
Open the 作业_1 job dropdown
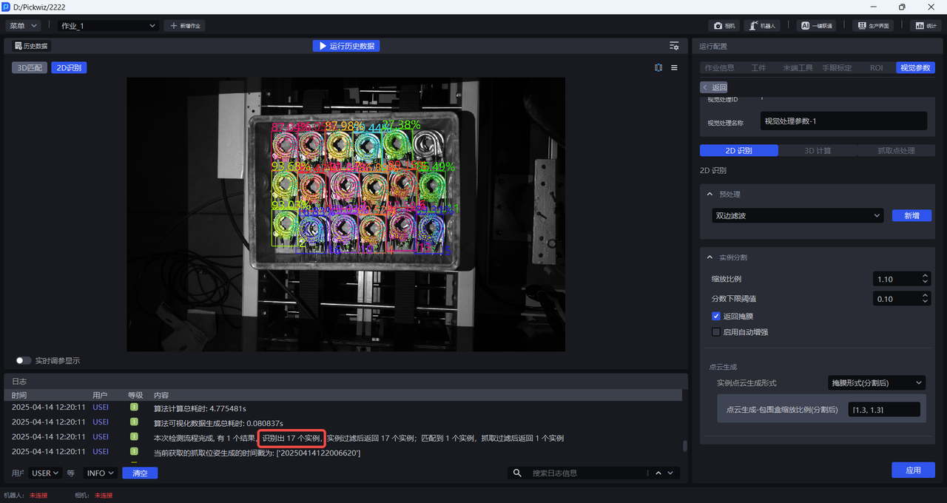coord(108,26)
